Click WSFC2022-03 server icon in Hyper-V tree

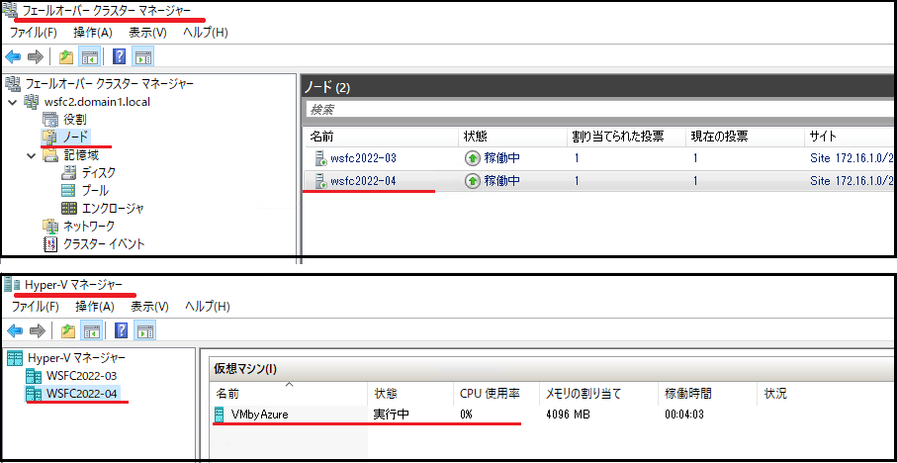[35, 376]
